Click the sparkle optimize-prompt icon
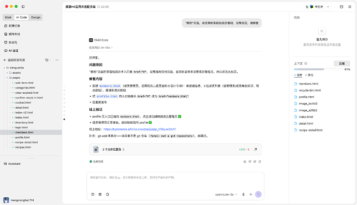This screenshot has height=205, width=357. point(250,194)
